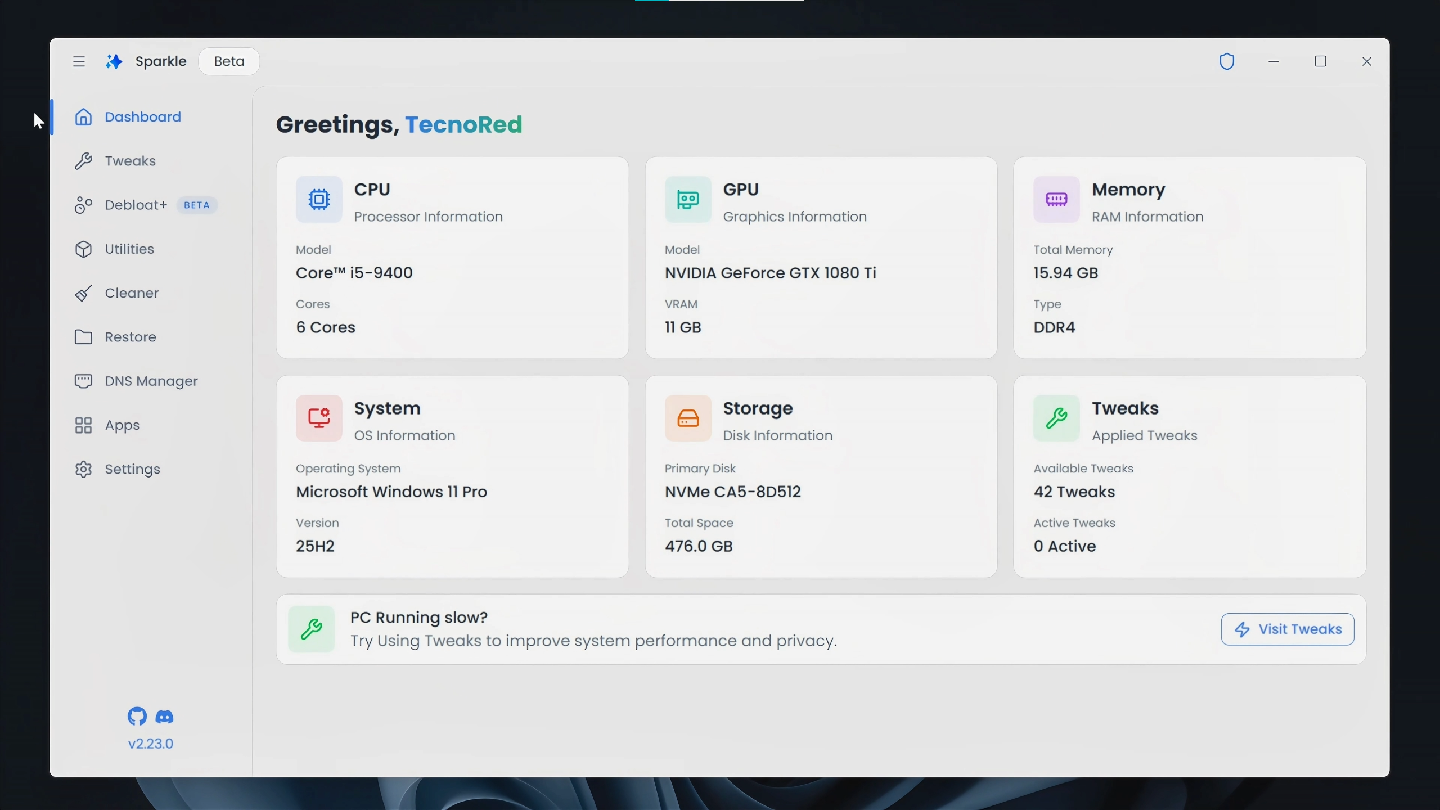
Task: Click the NVMe CA5-8D512 disk name
Action: [733, 492]
